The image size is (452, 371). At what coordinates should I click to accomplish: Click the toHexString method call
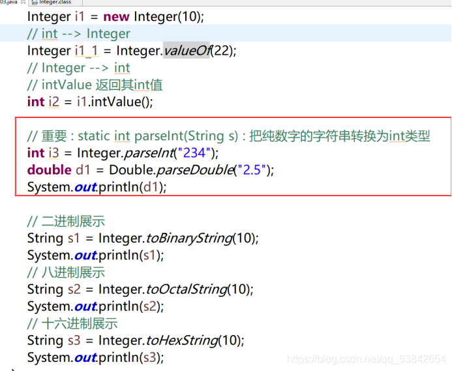[x=182, y=340]
